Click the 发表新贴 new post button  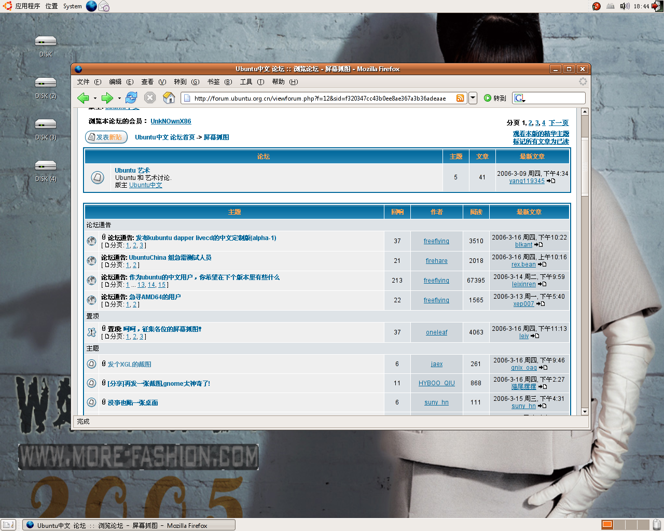click(106, 137)
